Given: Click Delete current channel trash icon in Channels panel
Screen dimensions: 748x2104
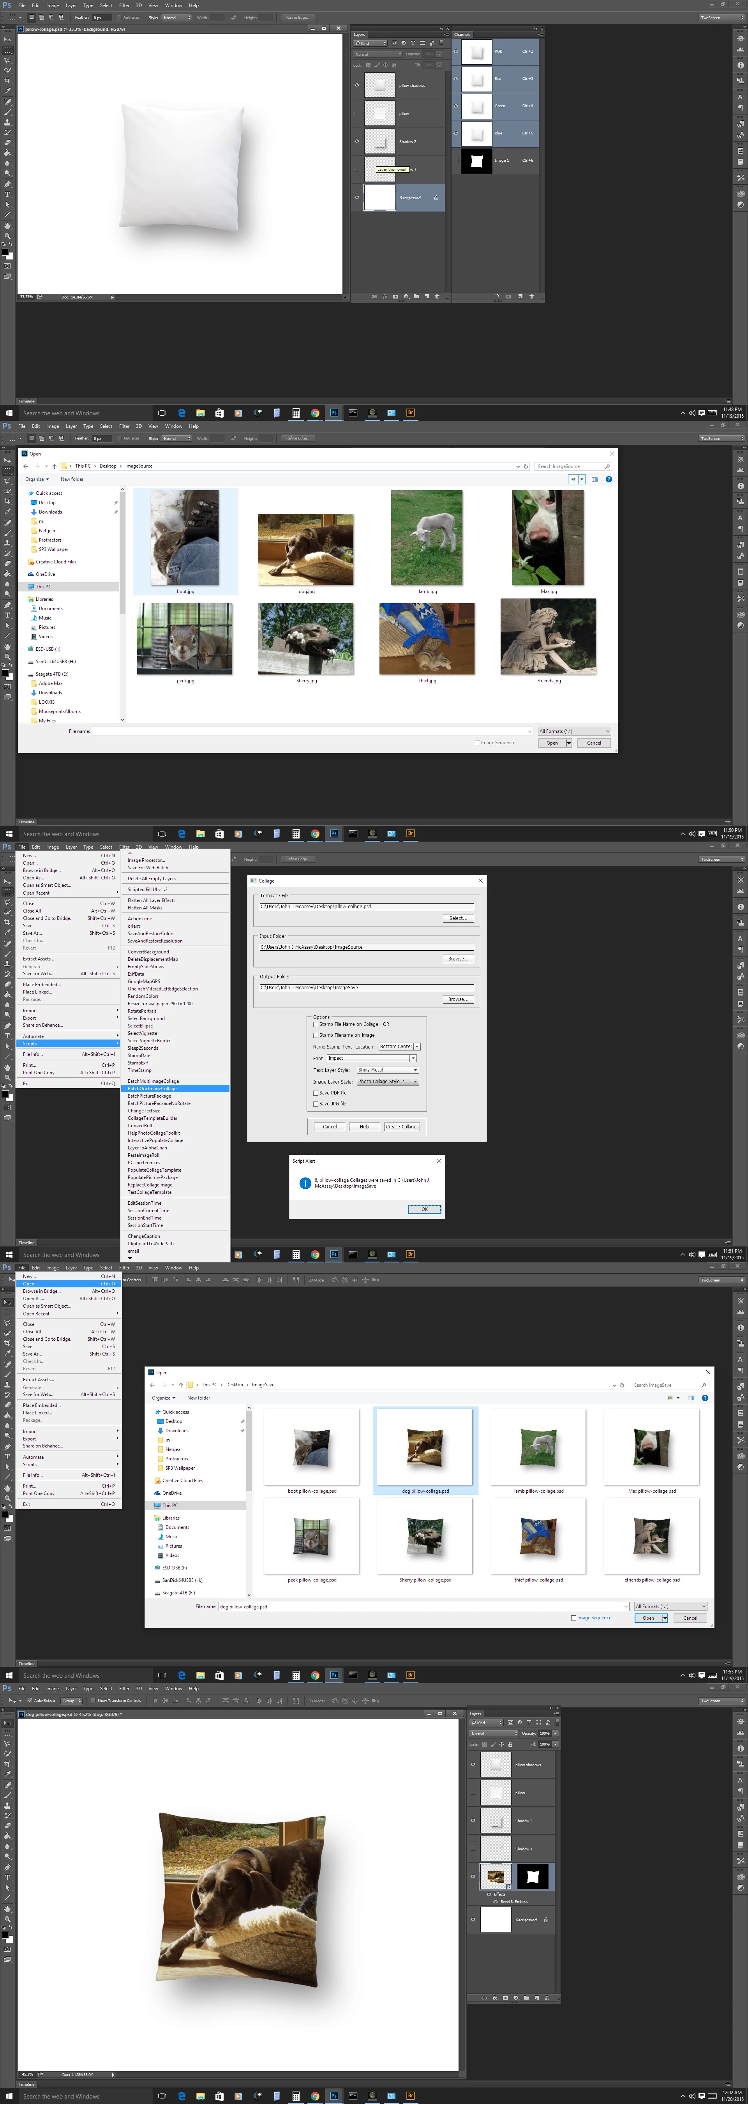Looking at the screenshot, I should click(532, 297).
